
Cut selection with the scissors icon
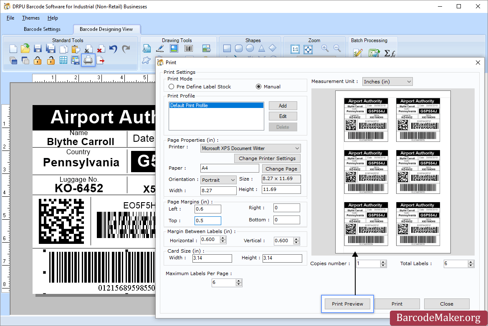point(88,49)
